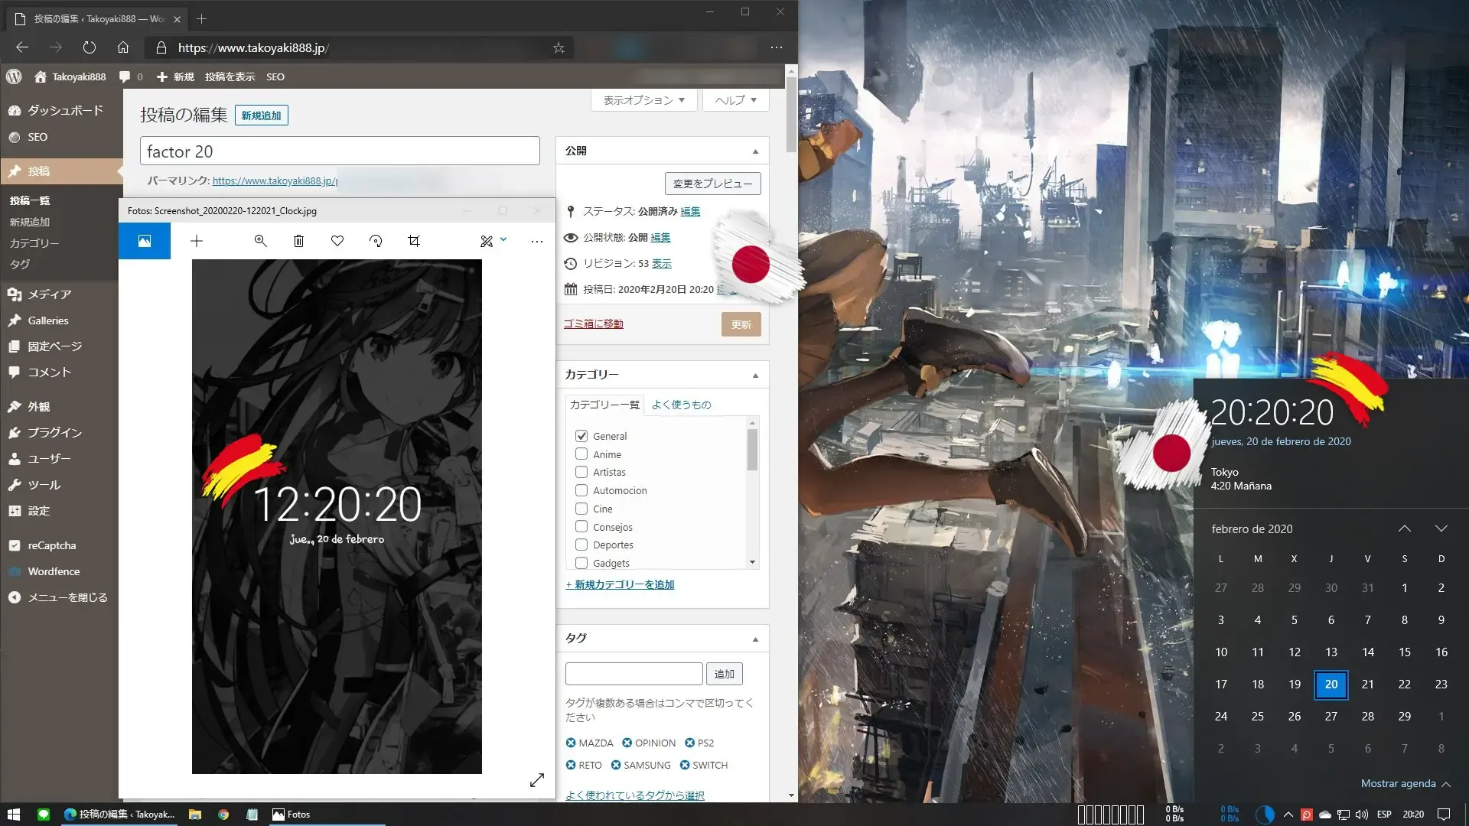1469x826 pixels.
Task: Open the notification center icon
Action: 1444,815
